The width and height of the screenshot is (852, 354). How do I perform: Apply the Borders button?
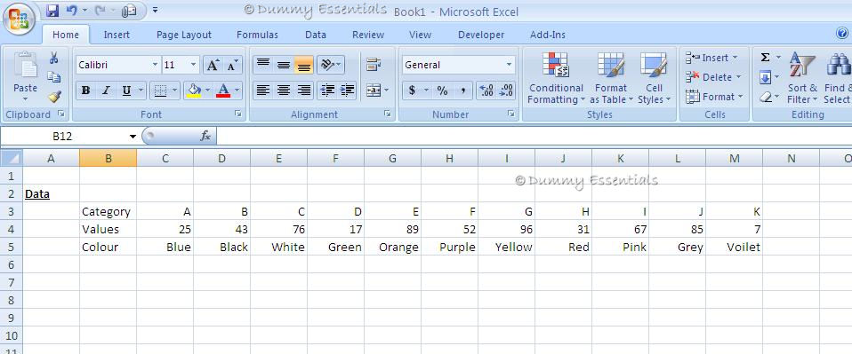pyautogui.click(x=160, y=90)
